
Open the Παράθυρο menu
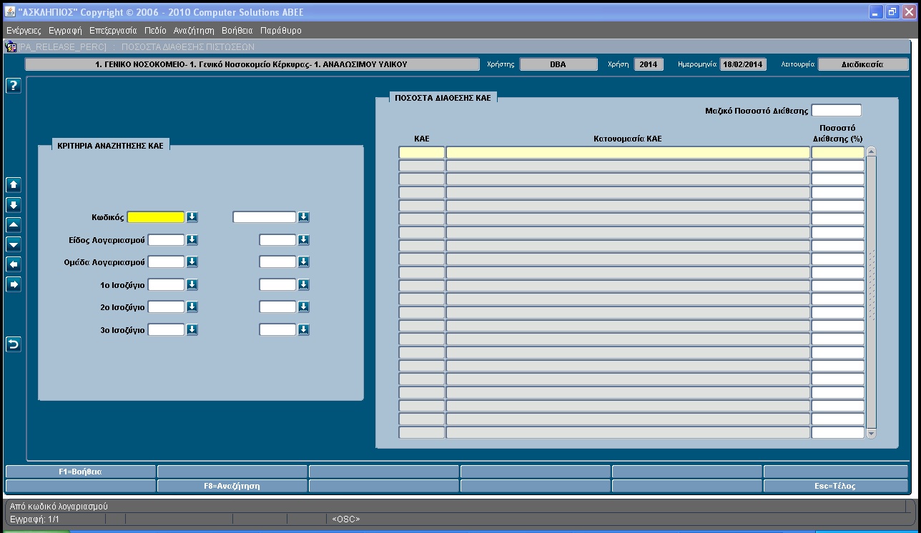pos(281,31)
